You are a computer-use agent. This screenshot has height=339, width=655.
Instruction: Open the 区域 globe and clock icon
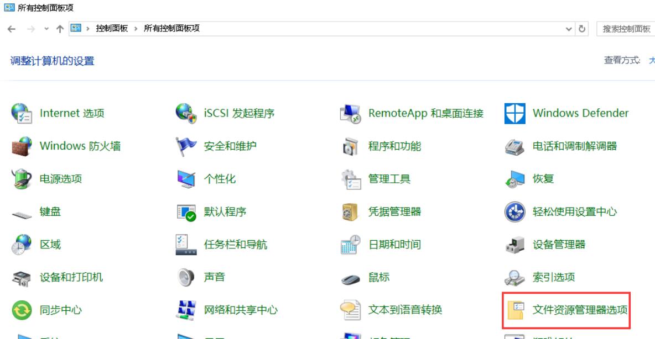[x=22, y=245]
